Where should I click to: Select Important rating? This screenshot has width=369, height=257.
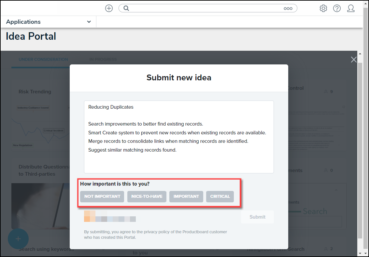pyautogui.click(x=186, y=196)
